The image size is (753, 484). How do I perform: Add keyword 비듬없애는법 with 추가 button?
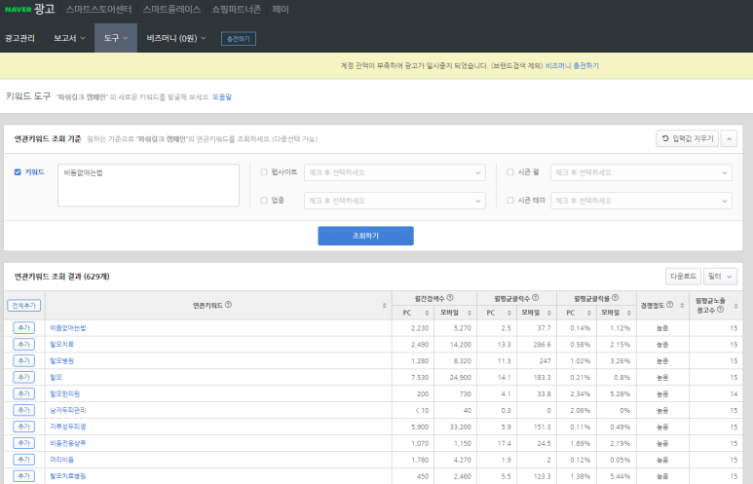point(23,328)
